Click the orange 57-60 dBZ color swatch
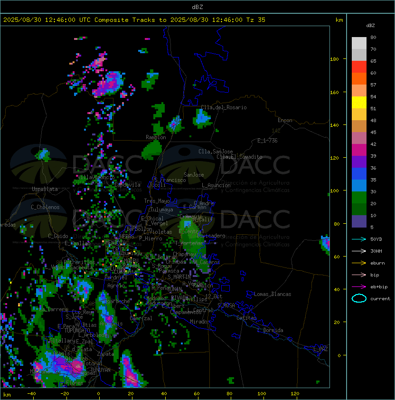 359,78
